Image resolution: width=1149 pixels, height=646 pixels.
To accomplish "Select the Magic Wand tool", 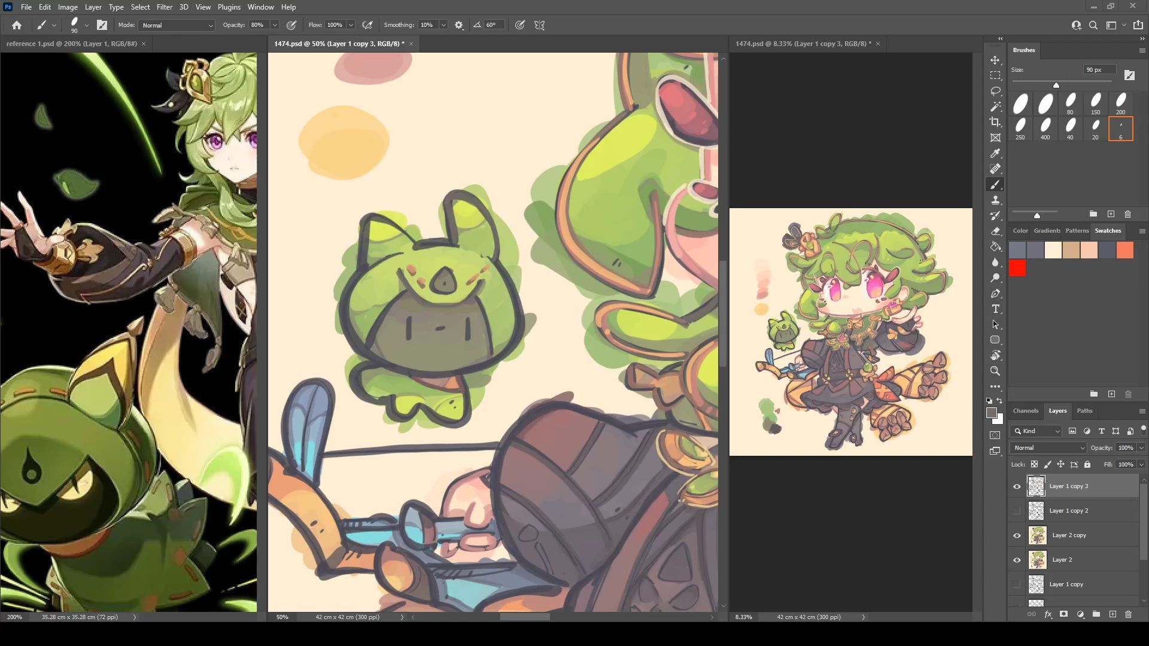I will pos(995,106).
